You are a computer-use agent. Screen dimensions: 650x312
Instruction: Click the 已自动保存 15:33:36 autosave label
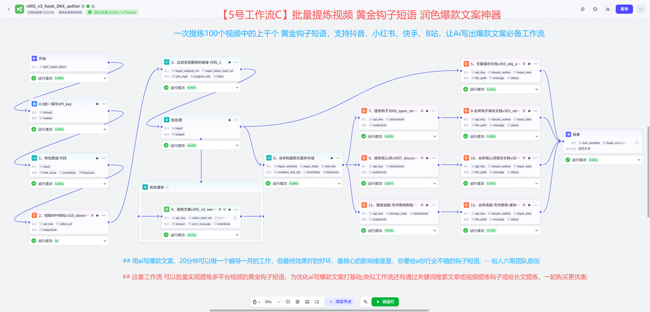click(41, 12)
